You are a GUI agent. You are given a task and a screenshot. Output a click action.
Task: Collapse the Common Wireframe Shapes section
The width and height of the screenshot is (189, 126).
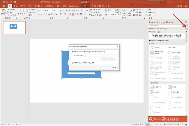(x=149, y=41)
